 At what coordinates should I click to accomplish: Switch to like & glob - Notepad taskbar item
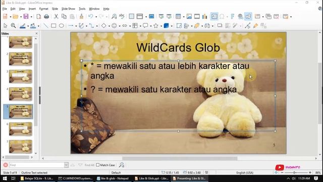click(x=113, y=178)
